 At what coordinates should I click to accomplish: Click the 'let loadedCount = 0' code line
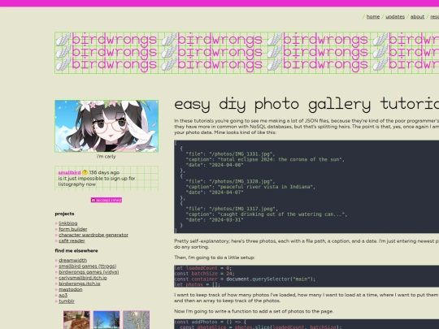tap(203, 268)
